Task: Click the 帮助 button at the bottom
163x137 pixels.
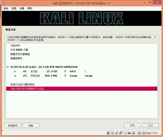Action: click(x=31, y=126)
